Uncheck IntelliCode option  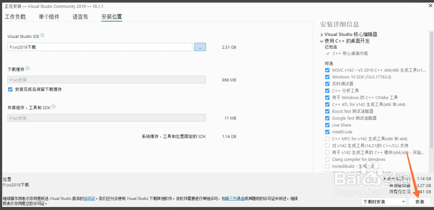[x=327, y=132]
